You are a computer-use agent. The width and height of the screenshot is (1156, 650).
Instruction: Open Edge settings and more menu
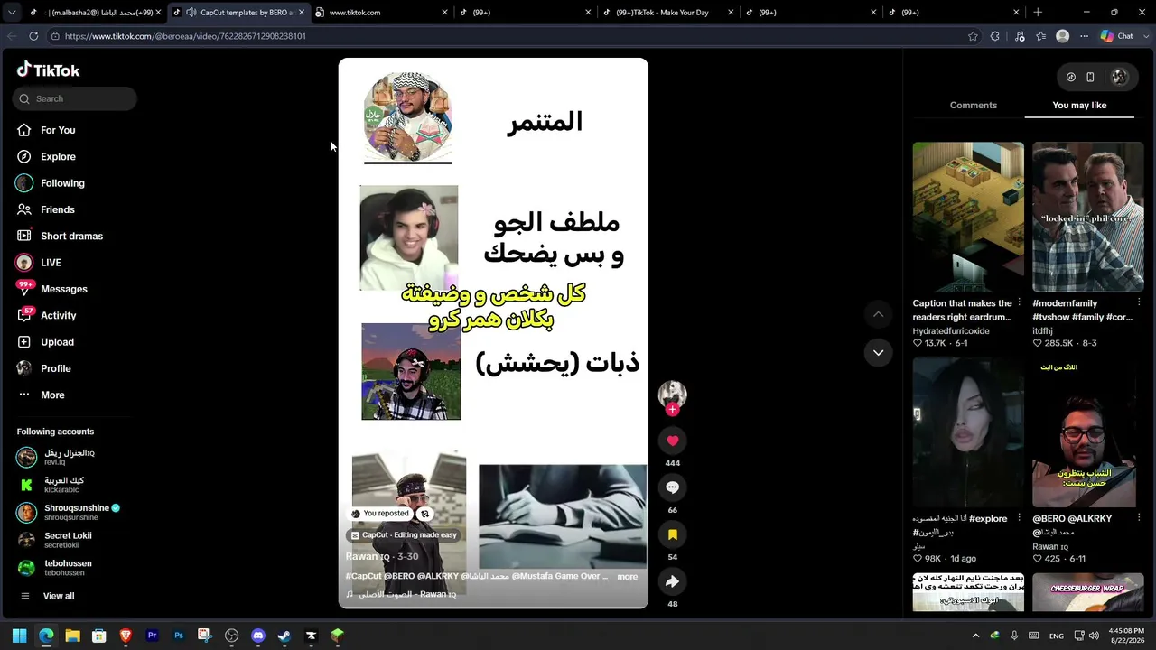tap(1083, 36)
